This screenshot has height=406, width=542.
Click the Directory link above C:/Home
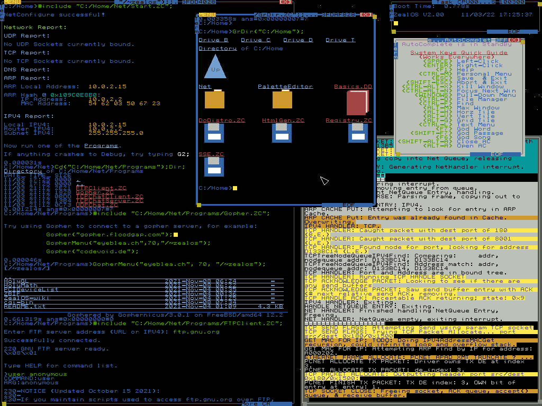tap(218, 48)
